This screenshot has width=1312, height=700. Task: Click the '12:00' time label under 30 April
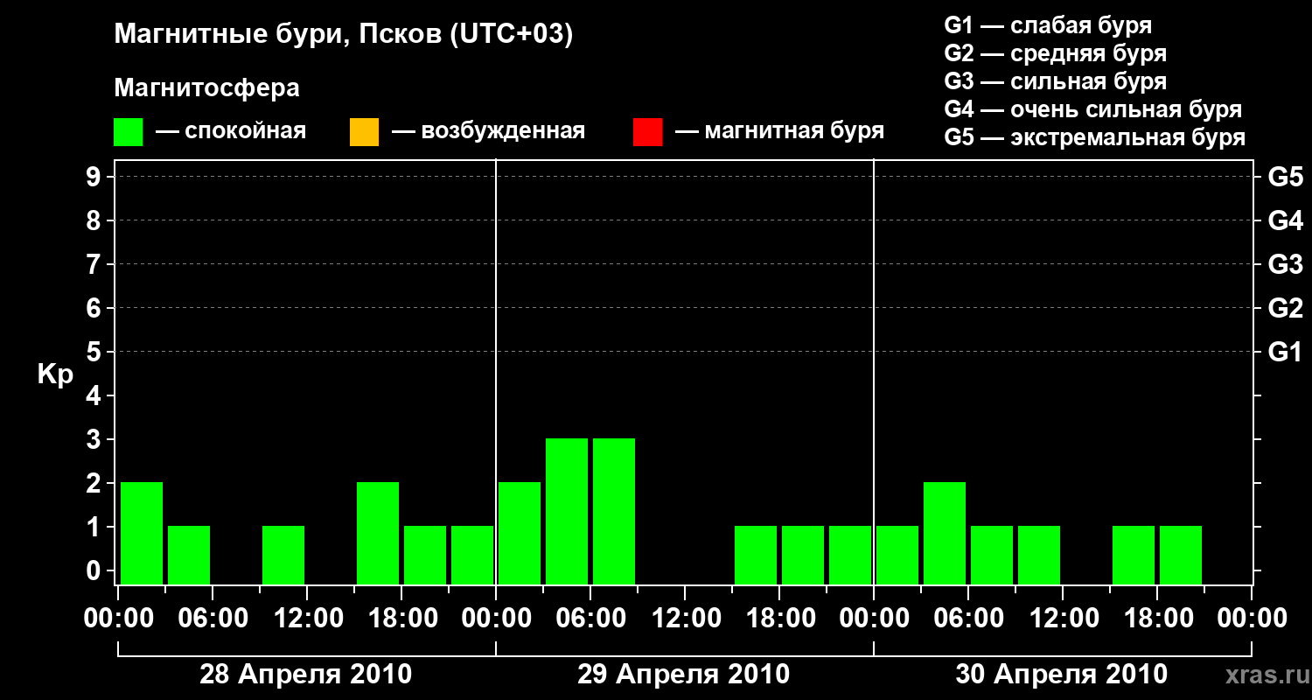(x=1063, y=619)
